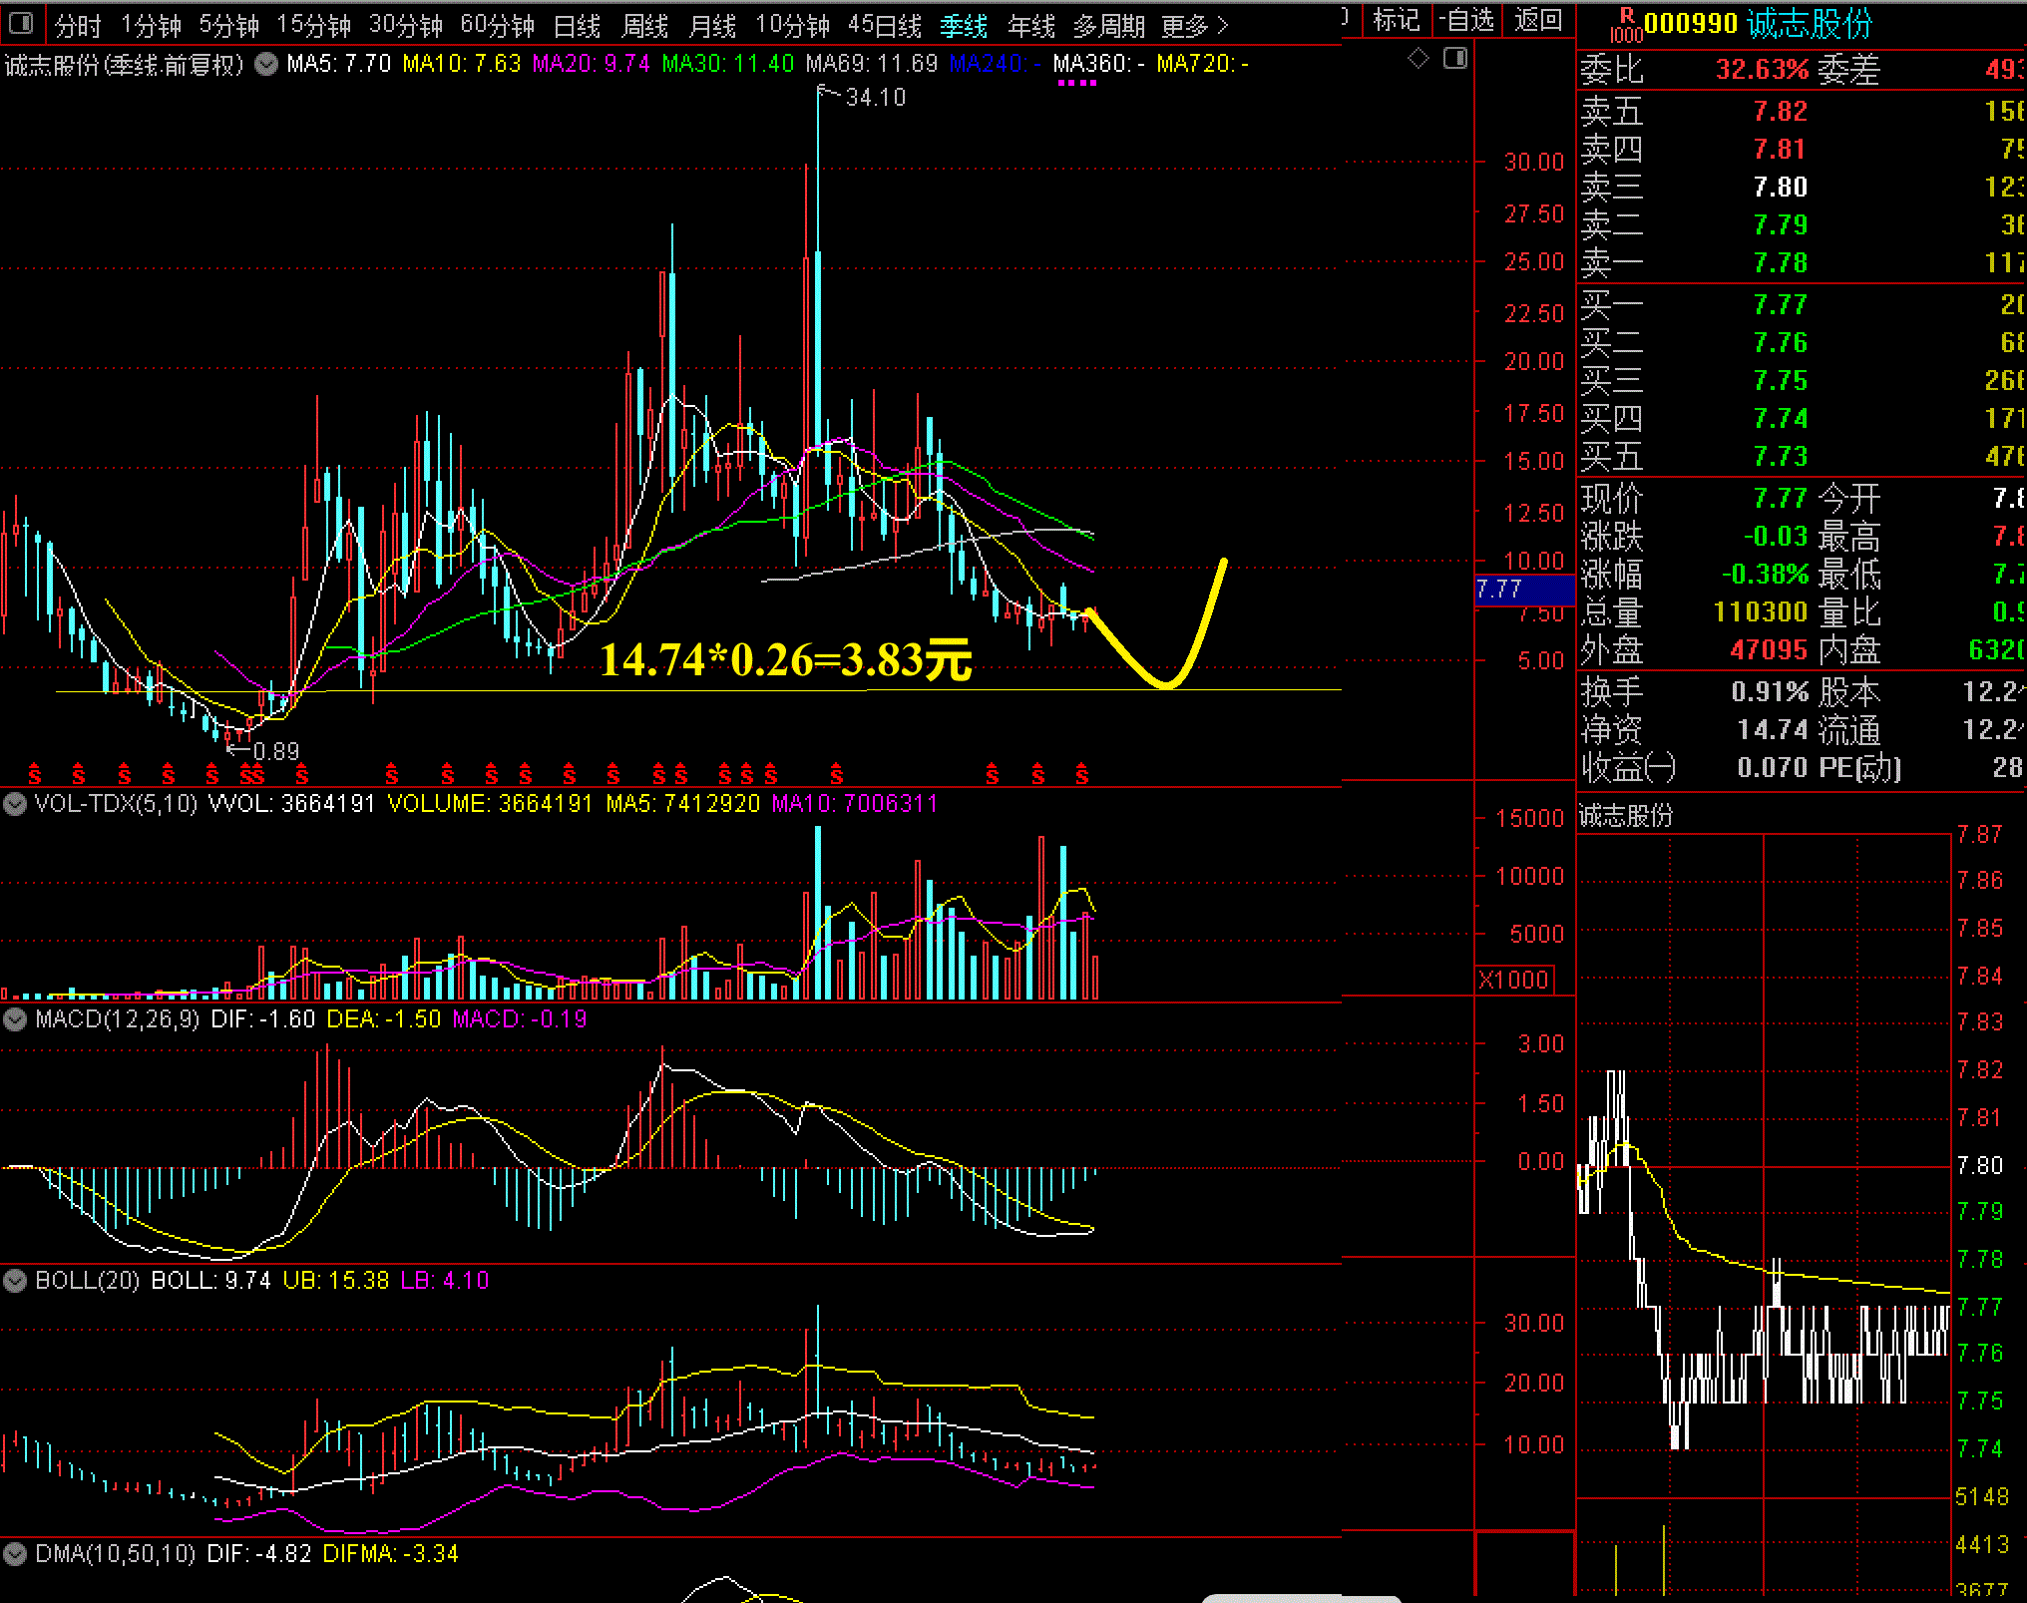The image size is (2027, 1603).
Task: Select the 月线 monthly chart tab
Action: point(713,25)
